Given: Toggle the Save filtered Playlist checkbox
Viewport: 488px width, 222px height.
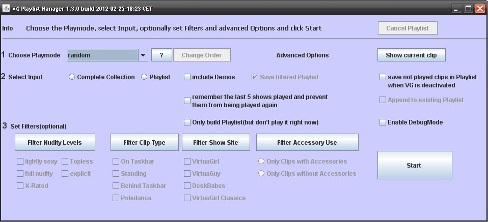Looking at the screenshot, I should [x=255, y=77].
